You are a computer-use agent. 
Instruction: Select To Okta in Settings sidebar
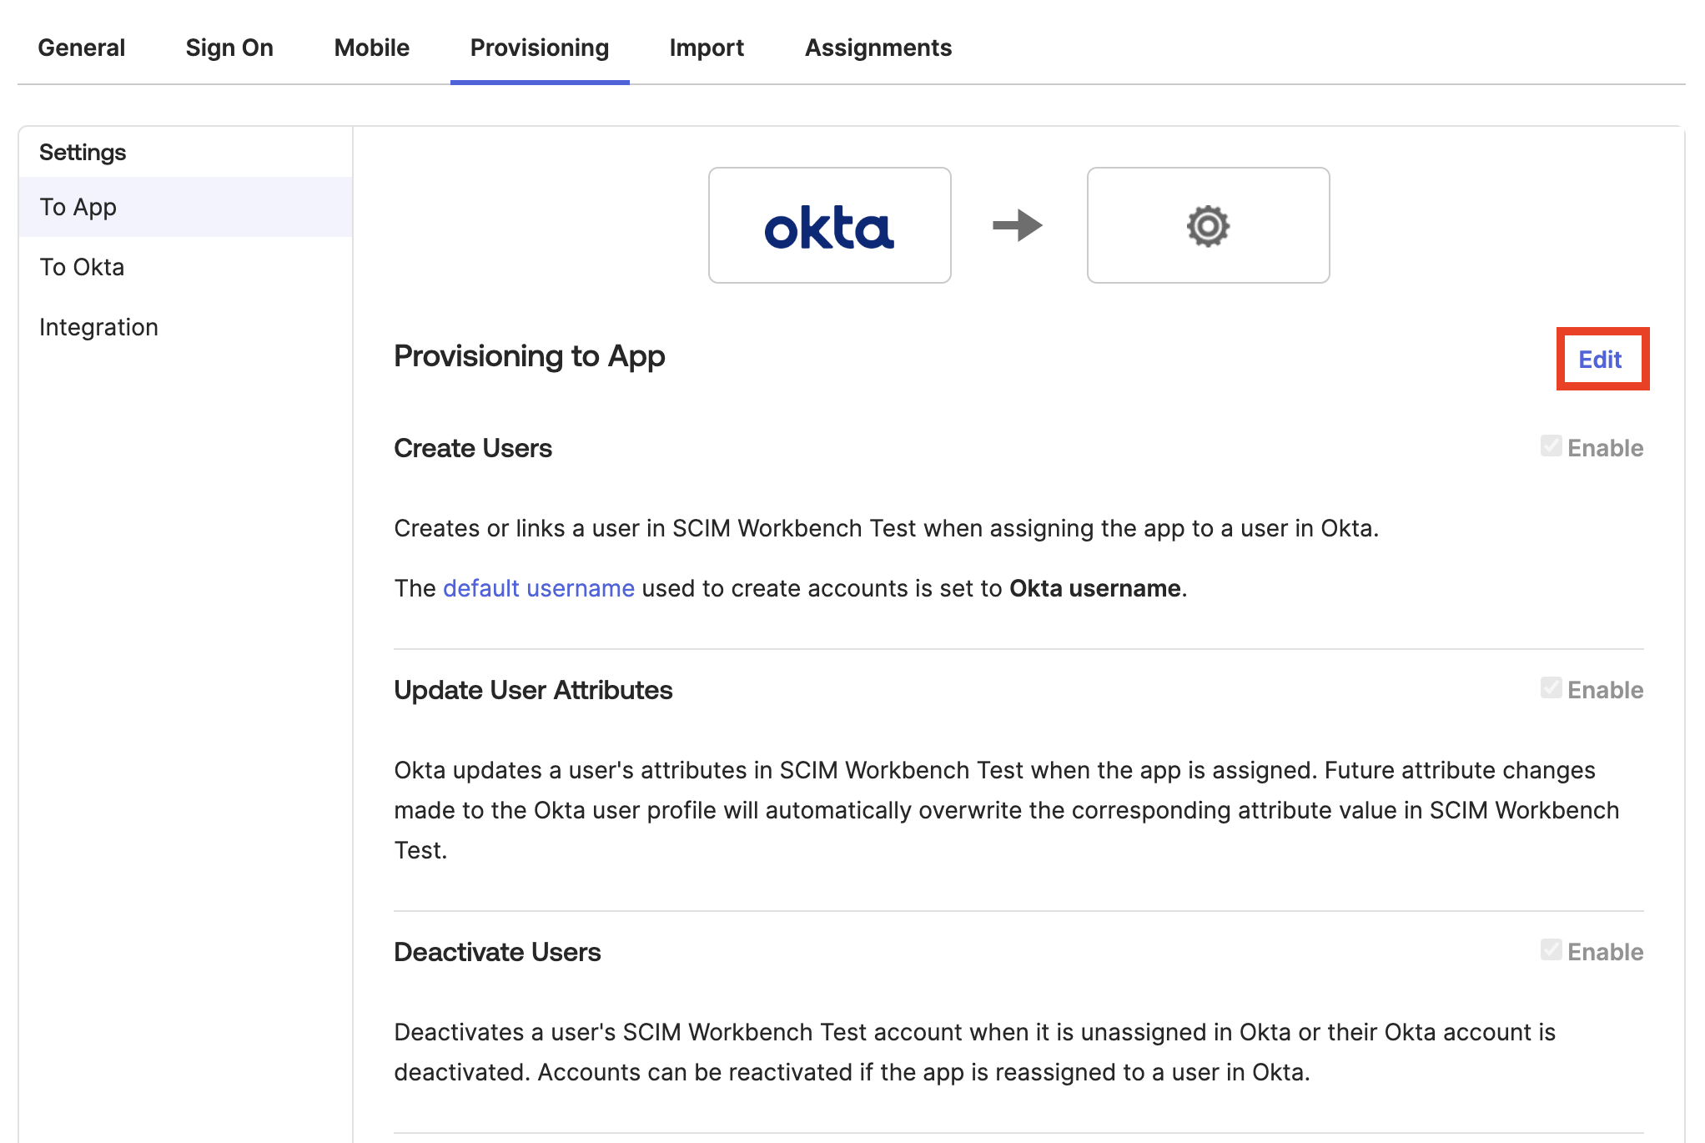(185, 267)
